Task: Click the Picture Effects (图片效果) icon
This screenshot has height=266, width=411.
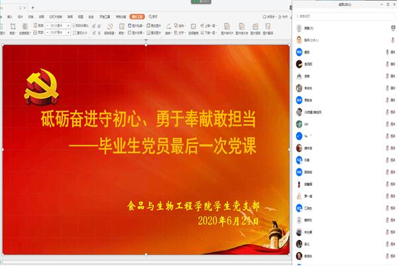Action: pyautogui.click(x=129, y=33)
